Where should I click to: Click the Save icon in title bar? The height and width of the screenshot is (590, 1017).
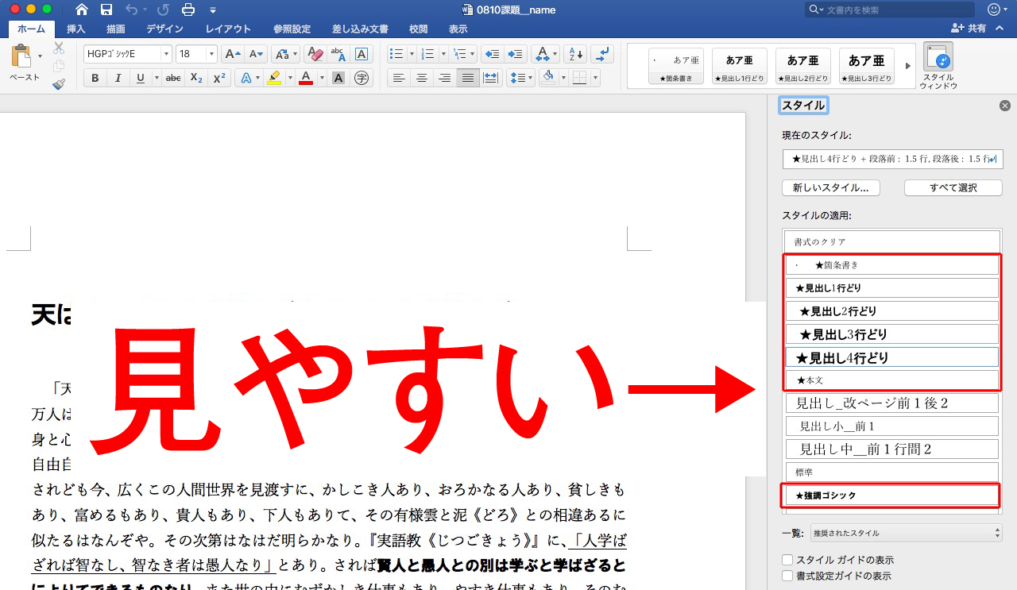pyautogui.click(x=106, y=10)
